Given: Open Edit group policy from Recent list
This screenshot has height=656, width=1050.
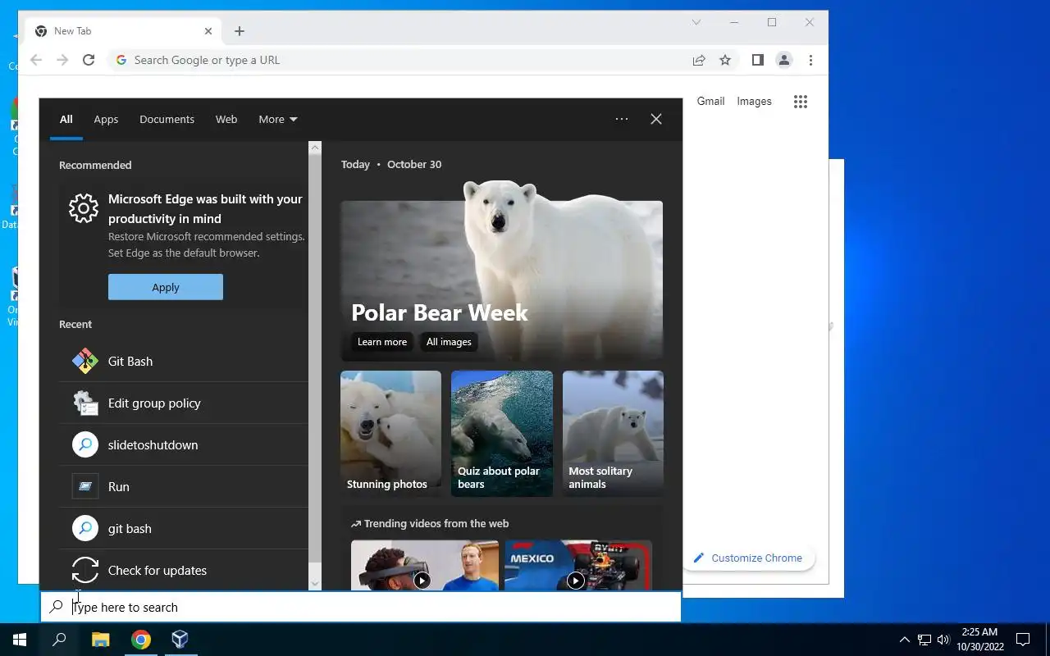Looking at the screenshot, I should coord(184,403).
